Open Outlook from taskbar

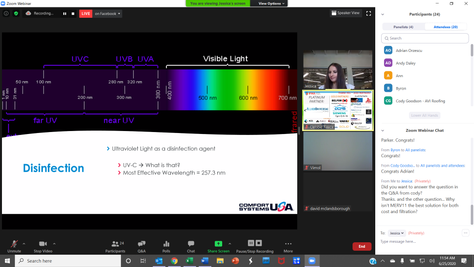[x=158, y=261]
